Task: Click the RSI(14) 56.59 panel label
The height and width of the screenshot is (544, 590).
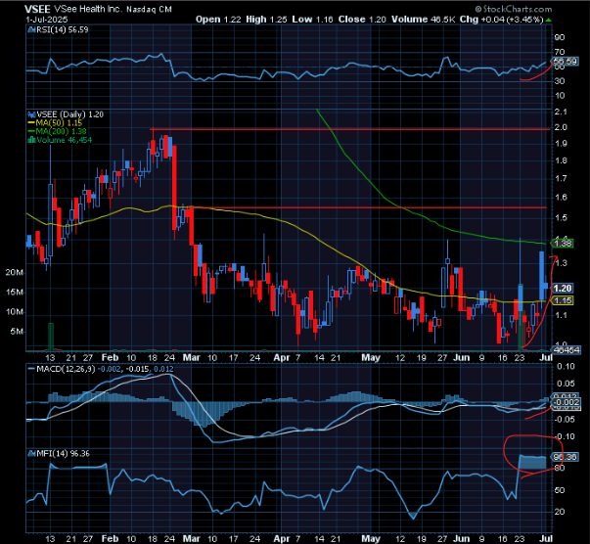Action: click(62, 29)
